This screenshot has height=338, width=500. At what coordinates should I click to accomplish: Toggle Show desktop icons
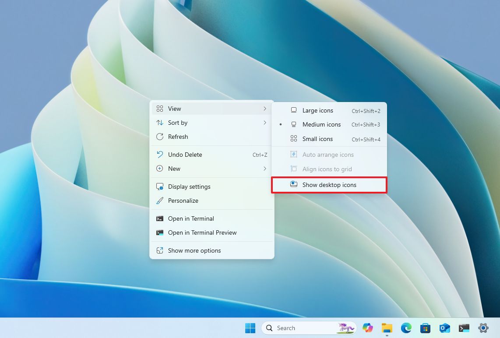[x=329, y=185]
